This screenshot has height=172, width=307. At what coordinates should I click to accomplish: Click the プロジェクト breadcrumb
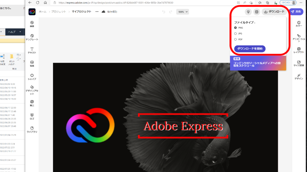coord(59,12)
